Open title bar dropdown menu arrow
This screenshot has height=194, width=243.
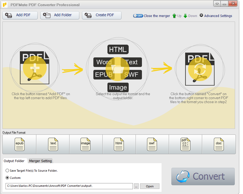[x=217, y=4]
